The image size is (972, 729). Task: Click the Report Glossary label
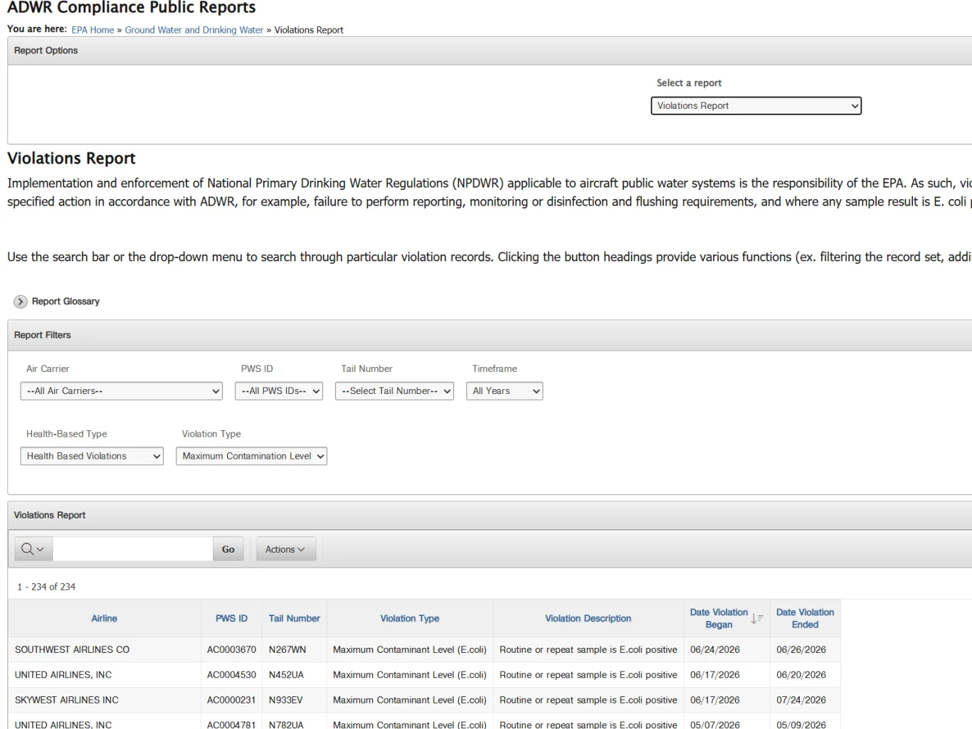pyautogui.click(x=65, y=302)
